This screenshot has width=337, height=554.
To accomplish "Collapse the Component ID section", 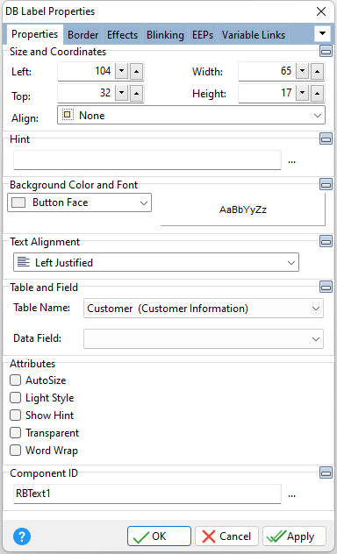I will [x=326, y=472].
